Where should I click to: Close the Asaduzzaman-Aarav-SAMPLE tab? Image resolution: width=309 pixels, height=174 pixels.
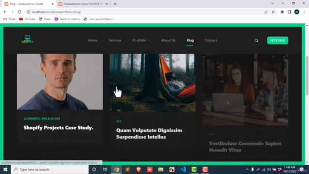click(x=106, y=4)
